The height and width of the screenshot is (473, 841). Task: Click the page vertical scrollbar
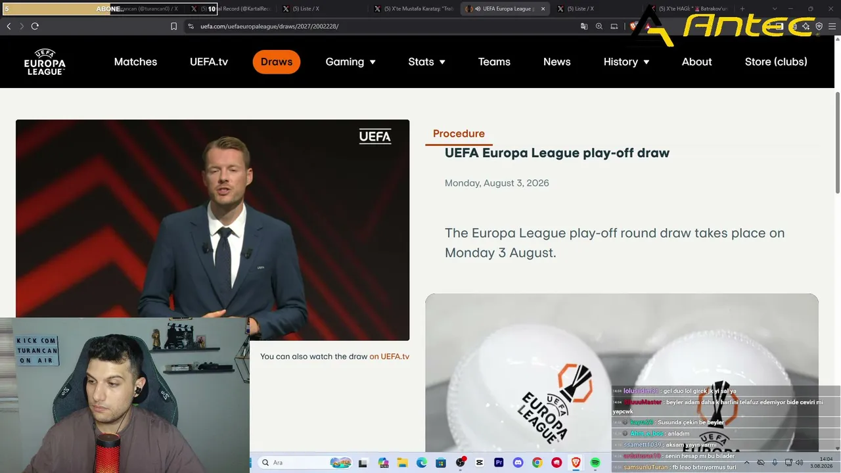click(837, 142)
